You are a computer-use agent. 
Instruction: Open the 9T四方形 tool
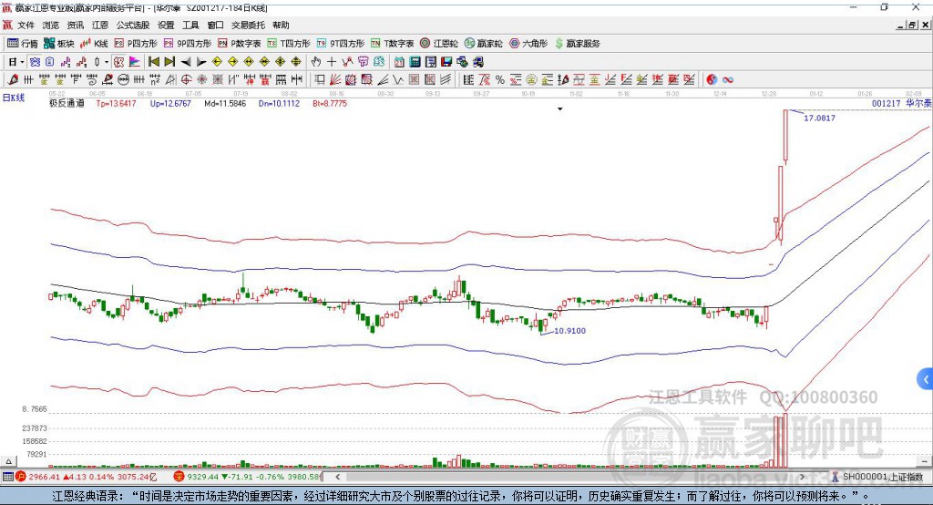[341, 44]
